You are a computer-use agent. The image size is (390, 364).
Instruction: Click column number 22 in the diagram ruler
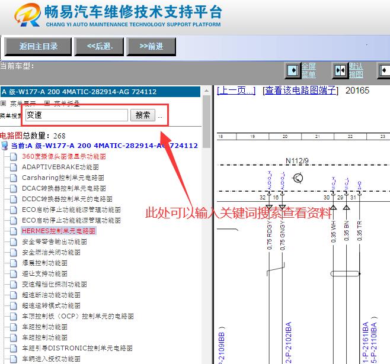click(x=350, y=136)
